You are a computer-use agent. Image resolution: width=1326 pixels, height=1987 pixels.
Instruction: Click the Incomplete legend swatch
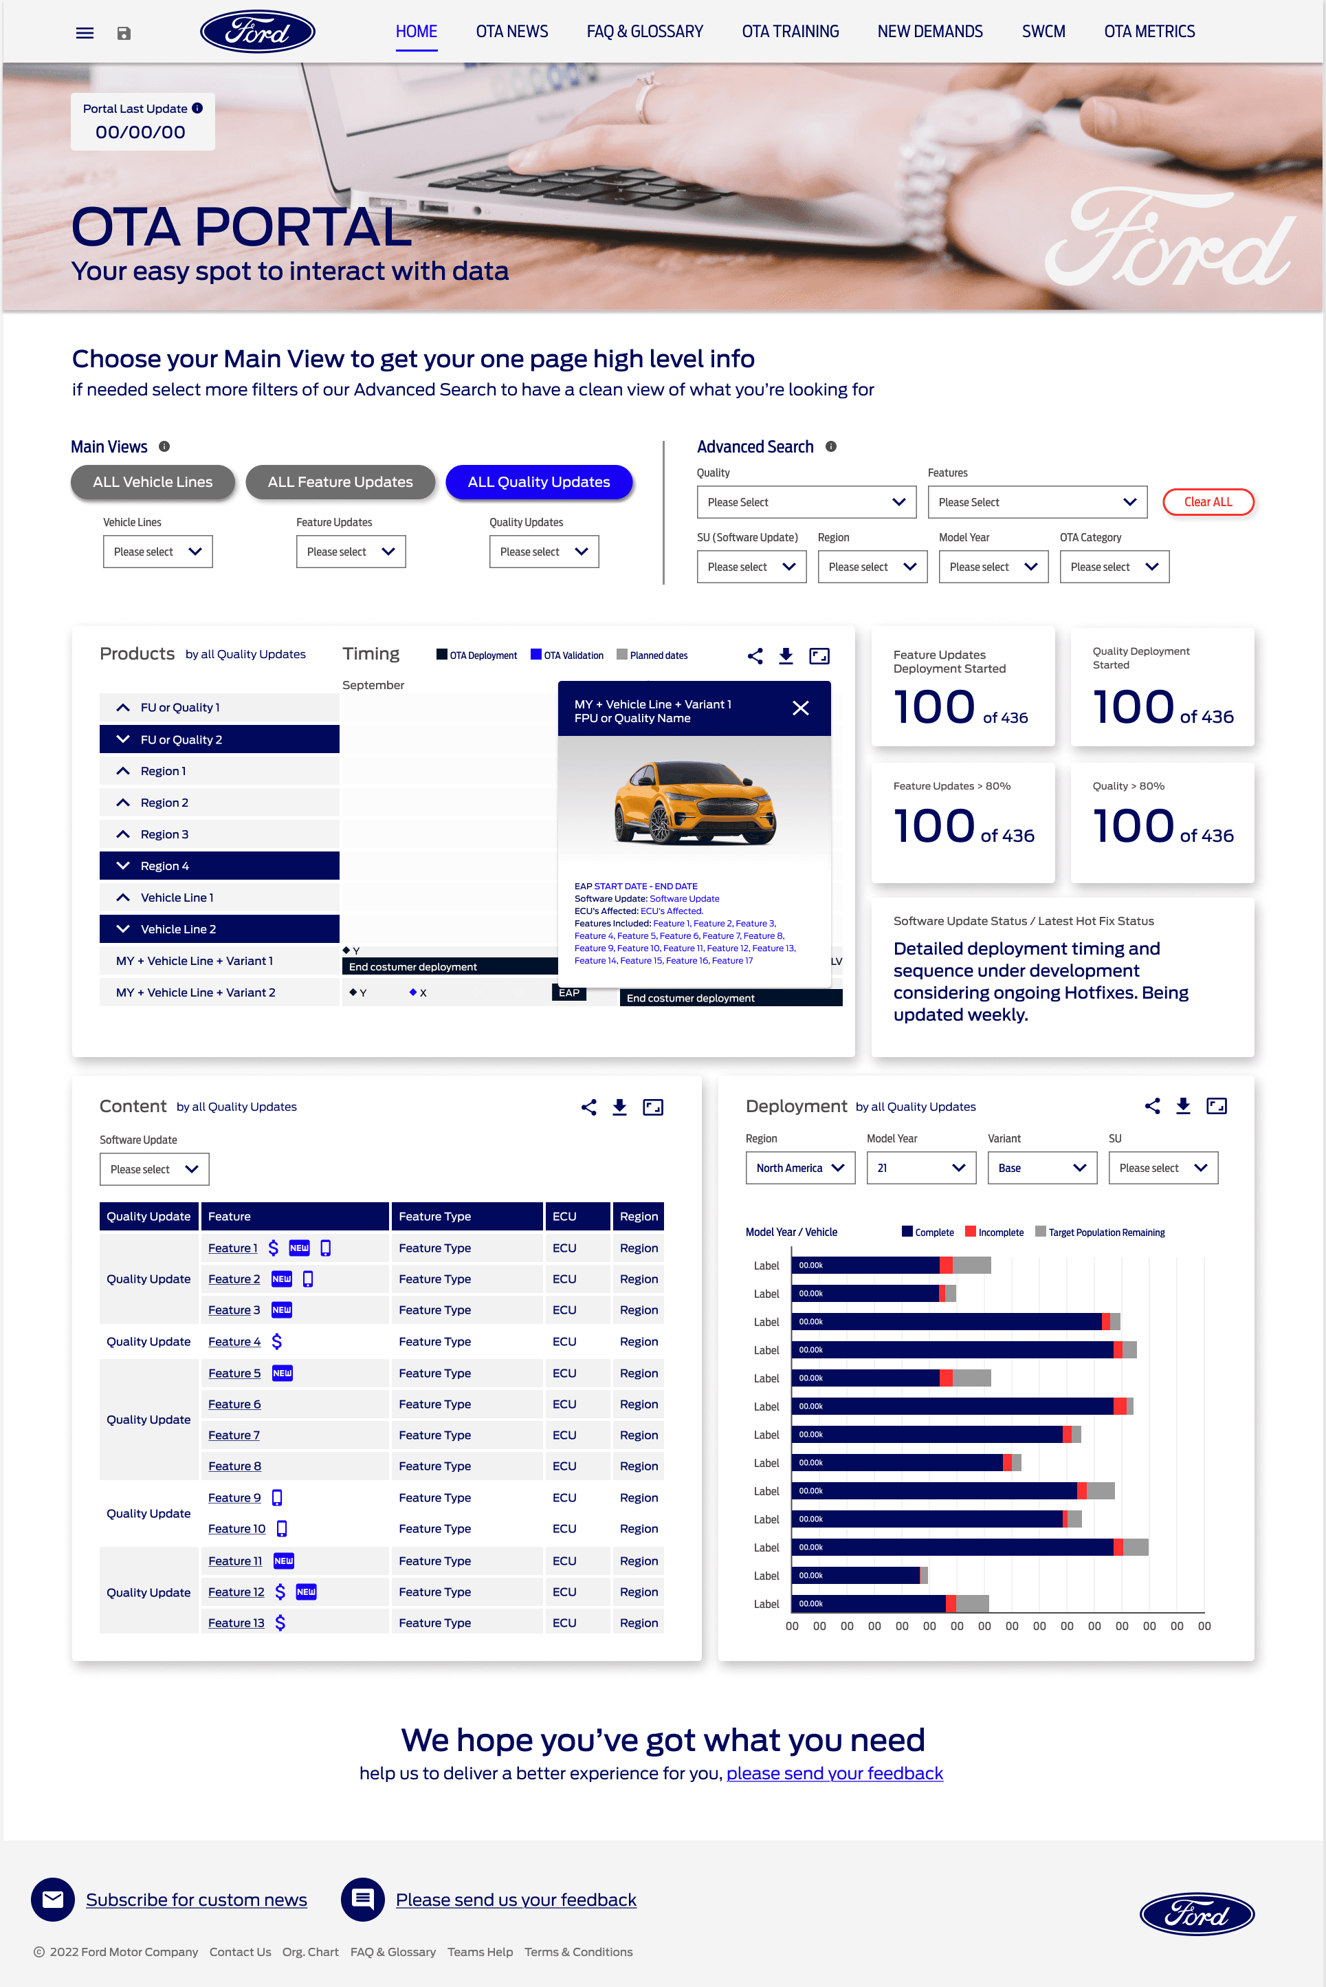(970, 1232)
